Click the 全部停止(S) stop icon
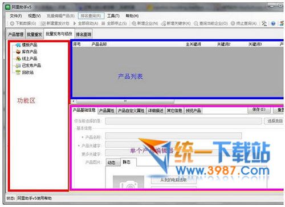The width and height of the screenshot is (285, 207). 103,23
